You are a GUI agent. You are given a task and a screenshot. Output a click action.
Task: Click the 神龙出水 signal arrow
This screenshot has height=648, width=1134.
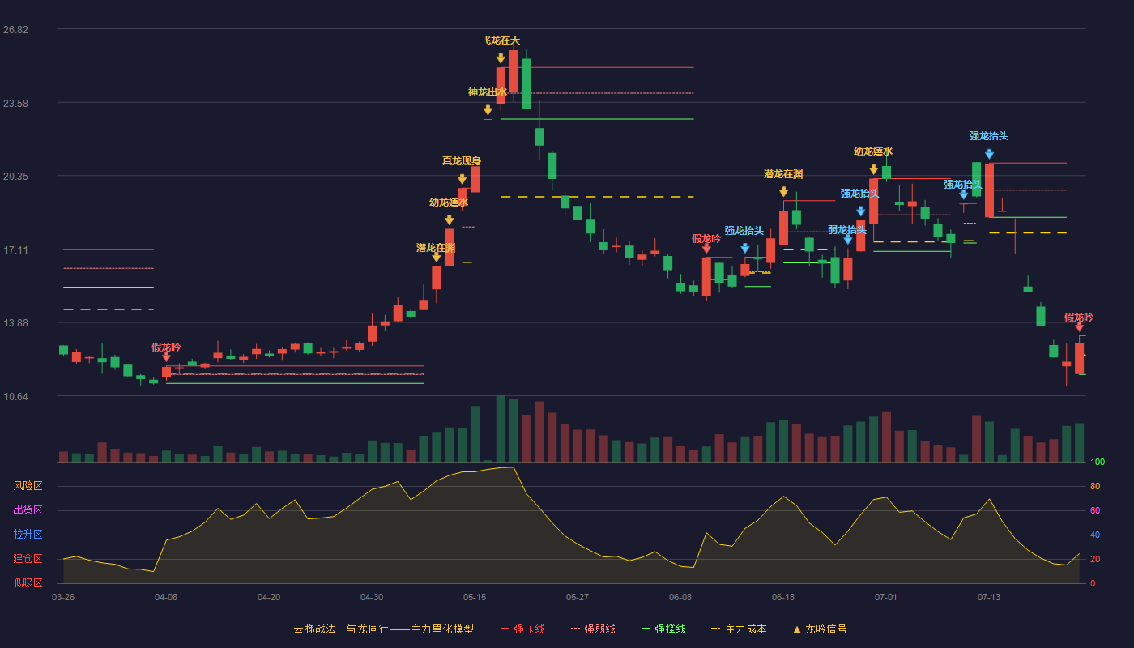pos(488,110)
